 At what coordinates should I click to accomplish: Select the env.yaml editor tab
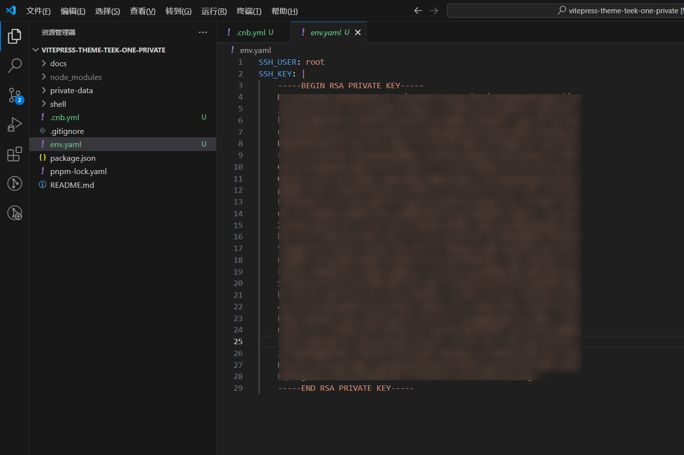coord(329,32)
